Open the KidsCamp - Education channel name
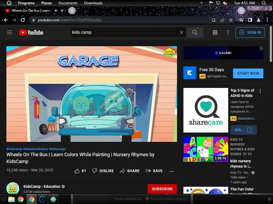Screen dimensions: 273x204 (x=42, y=186)
